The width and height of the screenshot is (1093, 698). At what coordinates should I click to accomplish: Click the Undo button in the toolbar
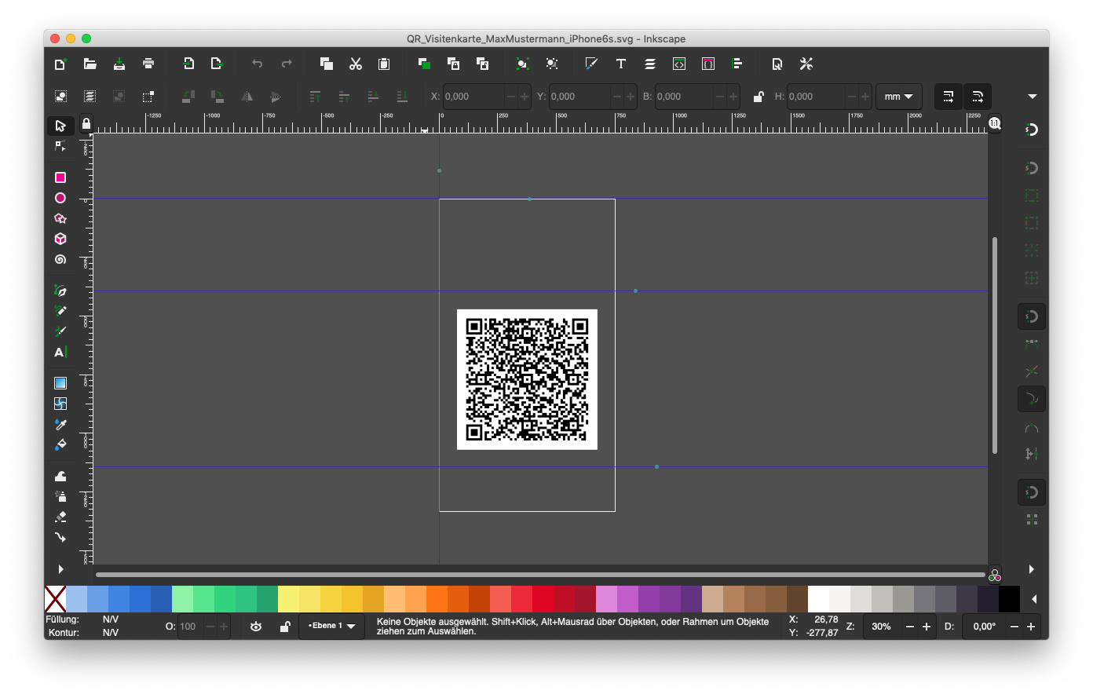coord(257,64)
